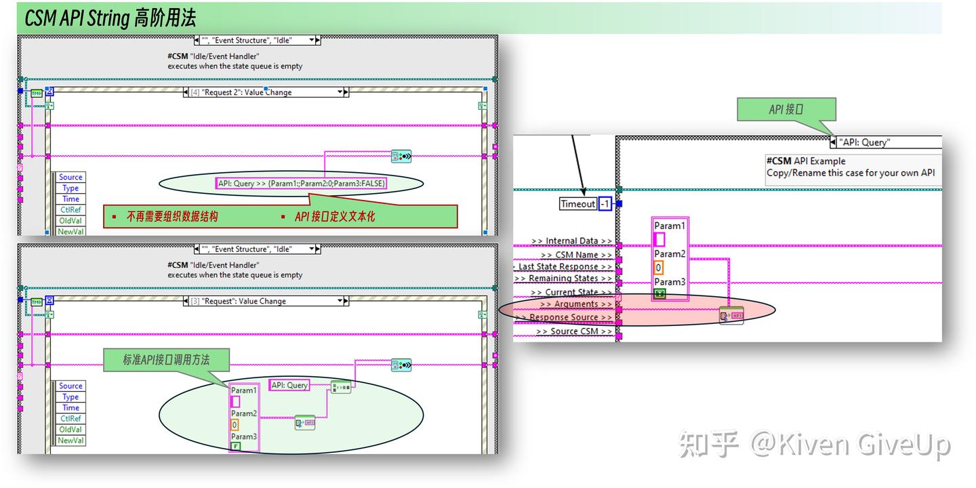Viewport: 976px width, 488px height.
Task: Click the Param1 string field in the Request diagram
Action: coord(236,401)
